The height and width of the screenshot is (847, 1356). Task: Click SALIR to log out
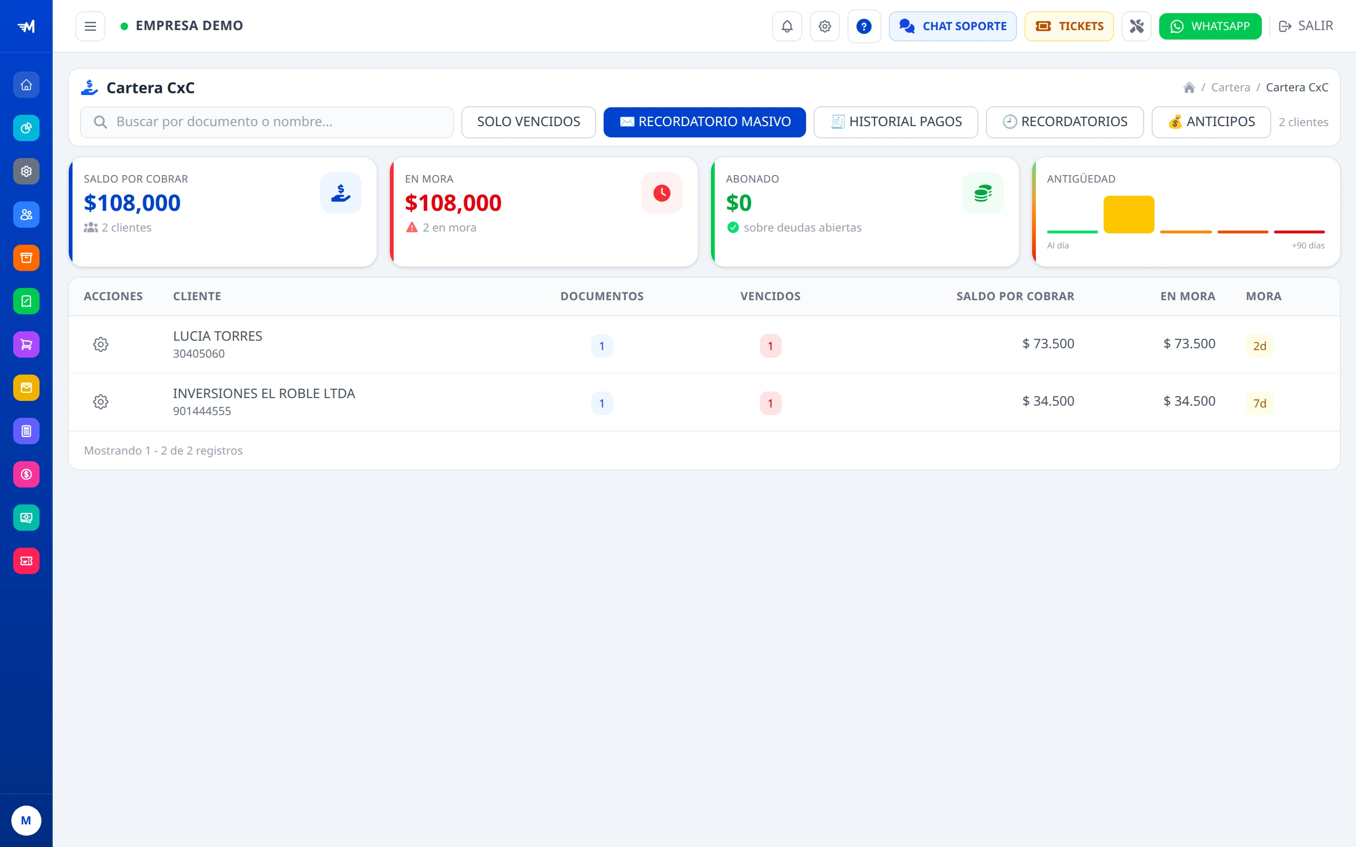coord(1306,26)
